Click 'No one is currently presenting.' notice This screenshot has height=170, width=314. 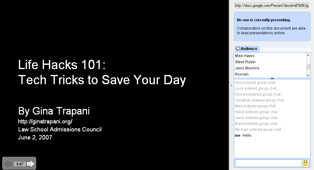coord(264,20)
